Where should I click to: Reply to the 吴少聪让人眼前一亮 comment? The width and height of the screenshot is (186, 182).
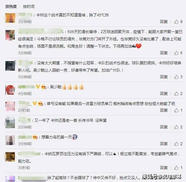coord(164,77)
